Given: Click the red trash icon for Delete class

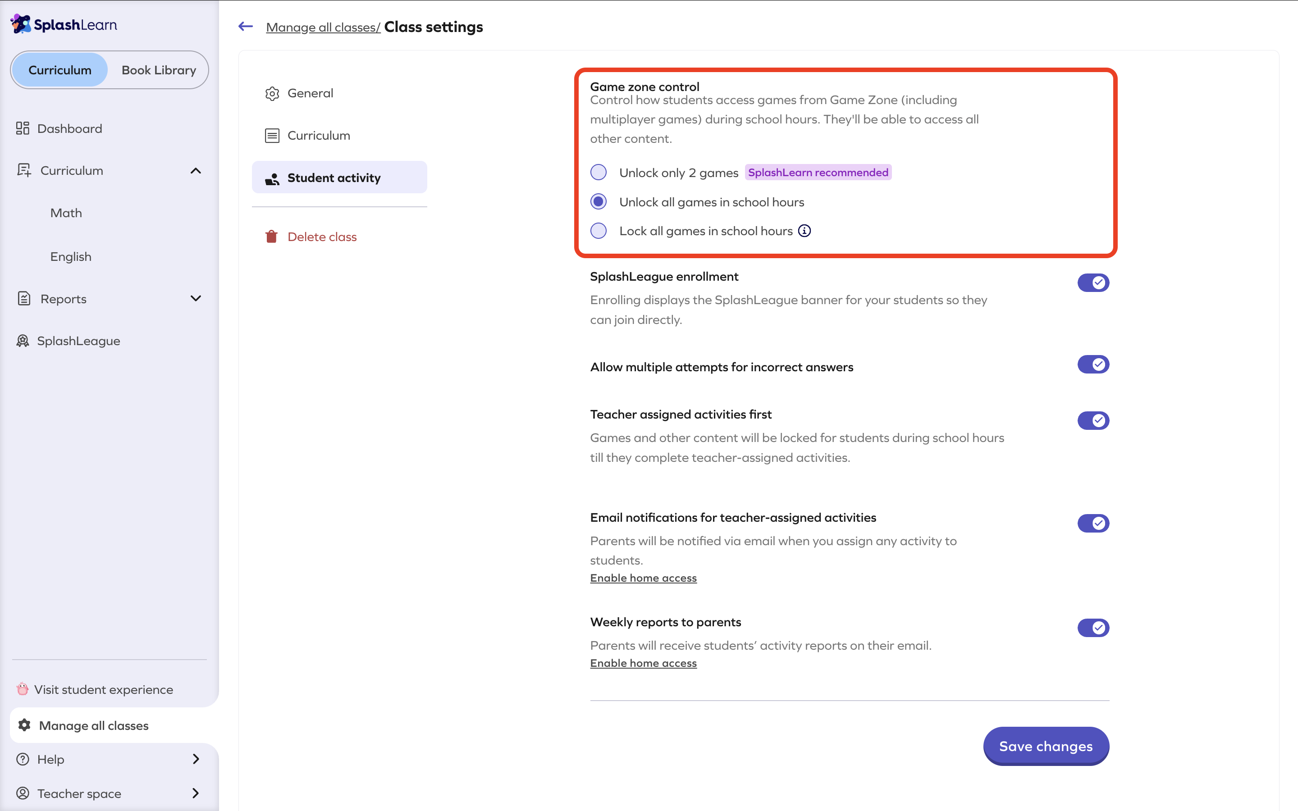Looking at the screenshot, I should coord(271,237).
